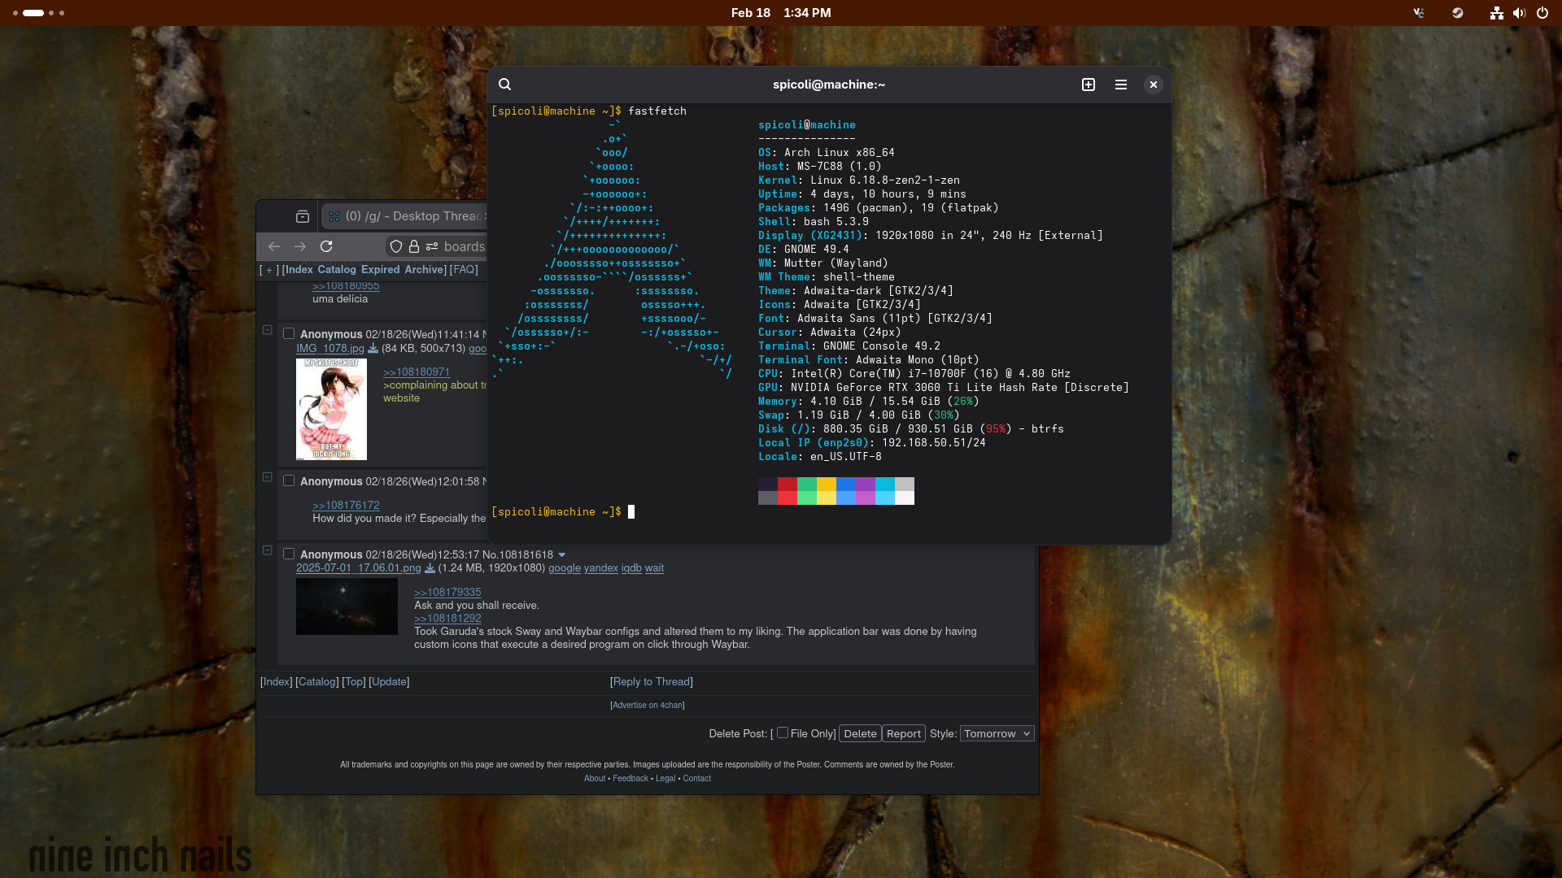Select the 11:41:14 Anonymous post checkbox

[x=289, y=333]
